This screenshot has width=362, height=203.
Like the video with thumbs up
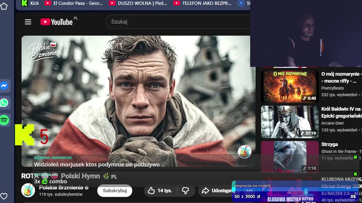point(161,191)
